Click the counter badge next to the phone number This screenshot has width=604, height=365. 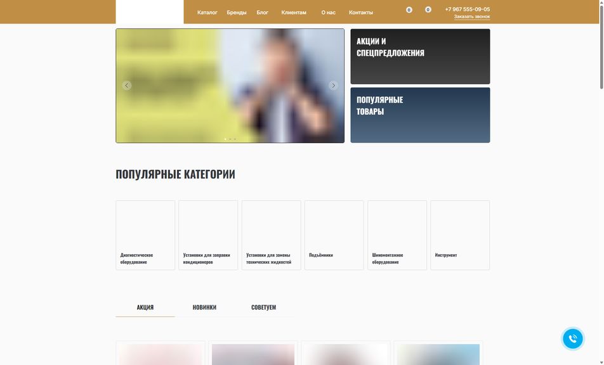tap(428, 10)
